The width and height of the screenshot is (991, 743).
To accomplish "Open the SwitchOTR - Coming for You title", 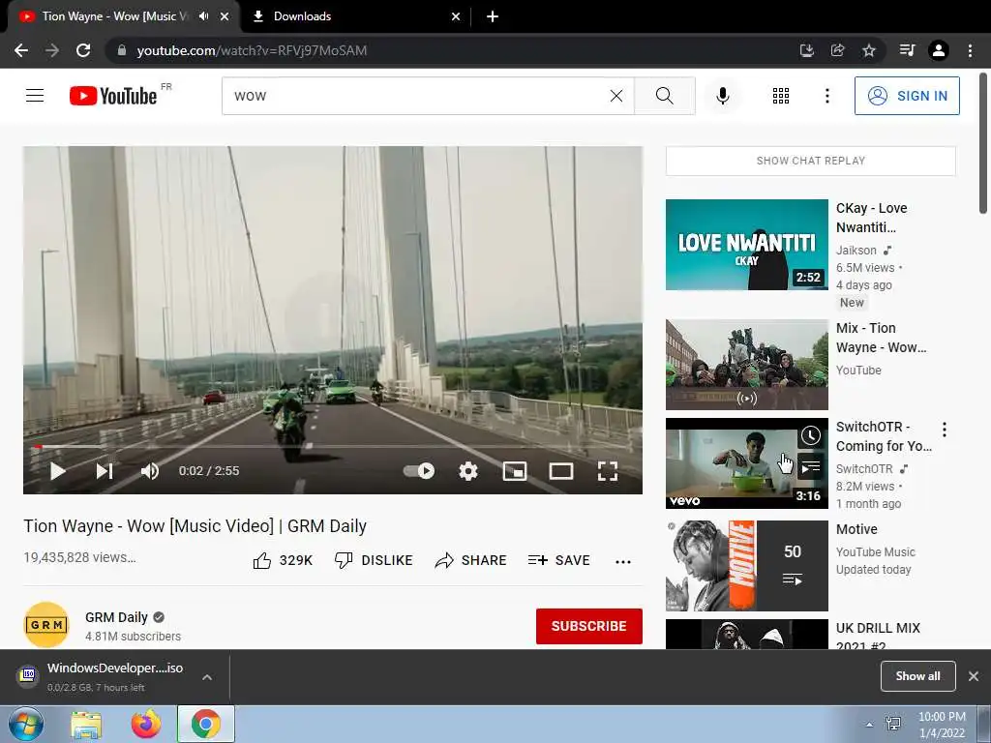I will tap(884, 436).
